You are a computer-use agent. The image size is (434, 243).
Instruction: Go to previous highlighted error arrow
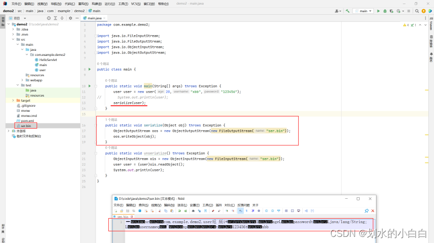420,25
